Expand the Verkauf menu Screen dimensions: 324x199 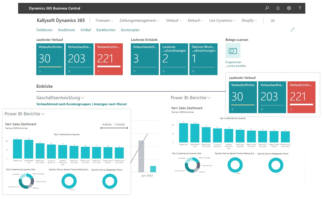point(174,20)
